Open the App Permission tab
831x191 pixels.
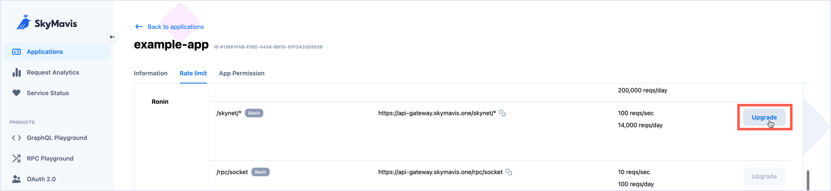[242, 73]
